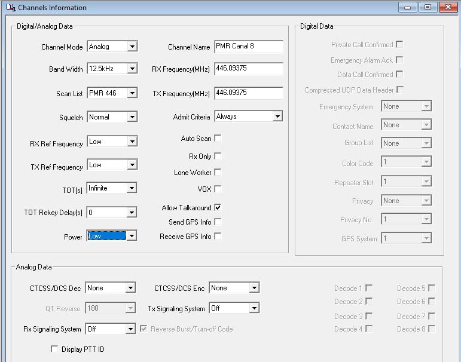
Task: Click the GPS System dropdown
Action: (407, 238)
